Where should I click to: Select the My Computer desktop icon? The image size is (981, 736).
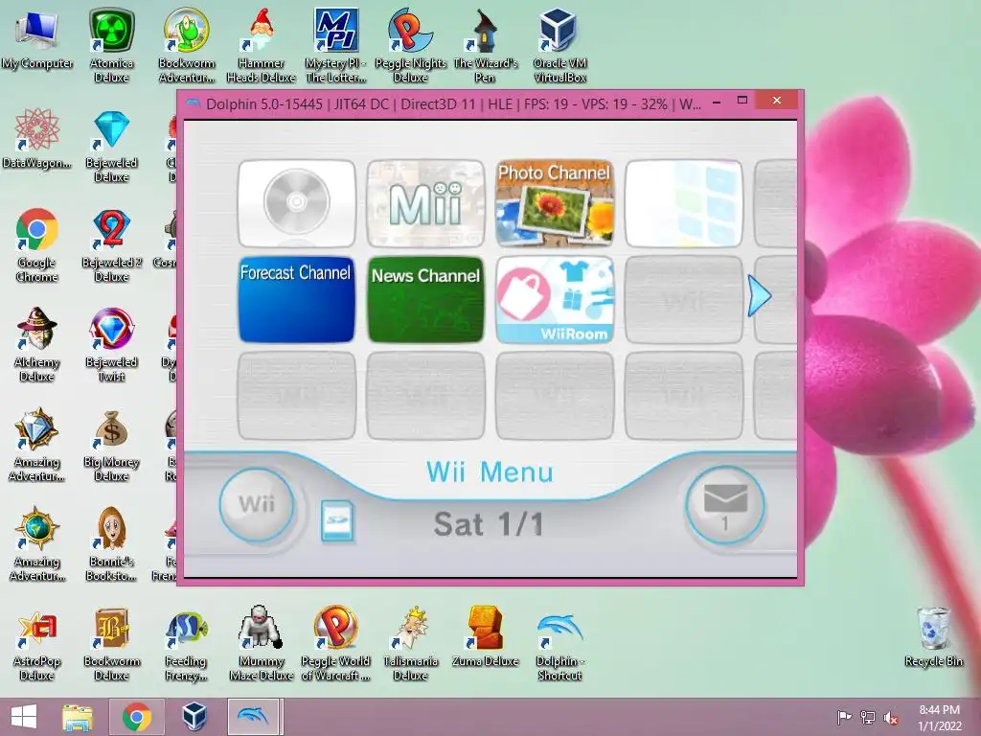point(37,40)
